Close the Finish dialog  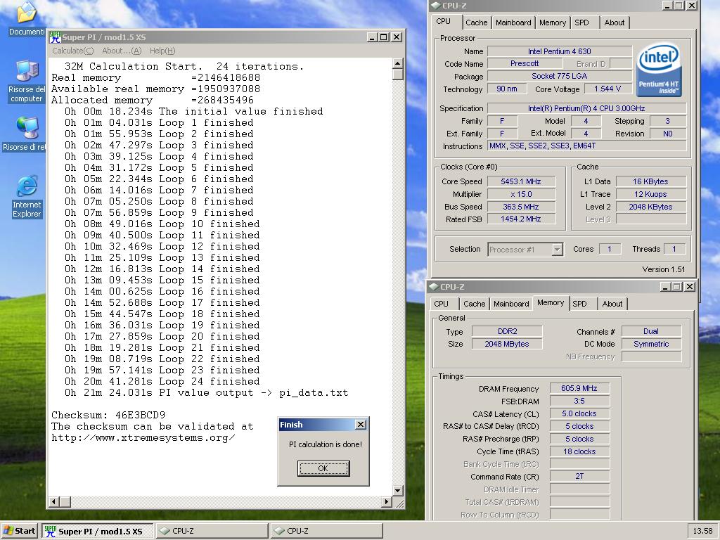pos(361,424)
